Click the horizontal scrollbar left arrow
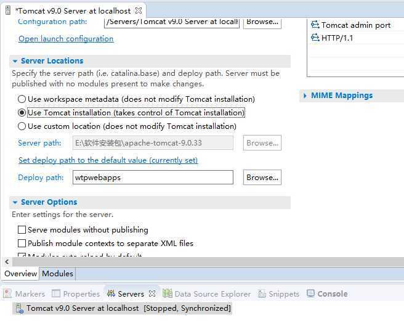The image size is (404, 333). pyautogui.click(x=7, y=262)
